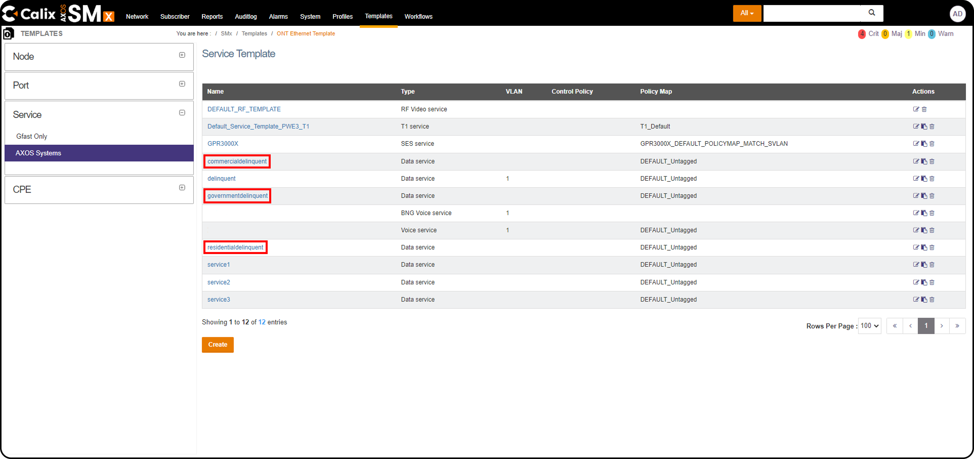Delete the service3 template
This screenshot has width=974, height=459.
(932, 300)
